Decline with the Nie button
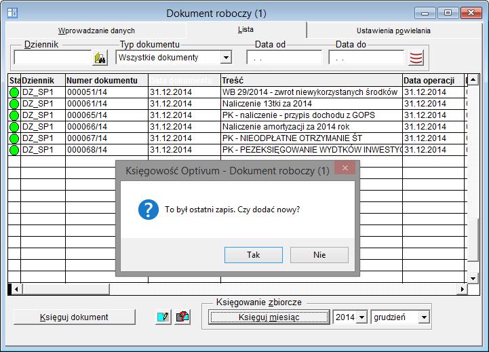Viewport: 489px width, 352px height. tap(319, 255)
